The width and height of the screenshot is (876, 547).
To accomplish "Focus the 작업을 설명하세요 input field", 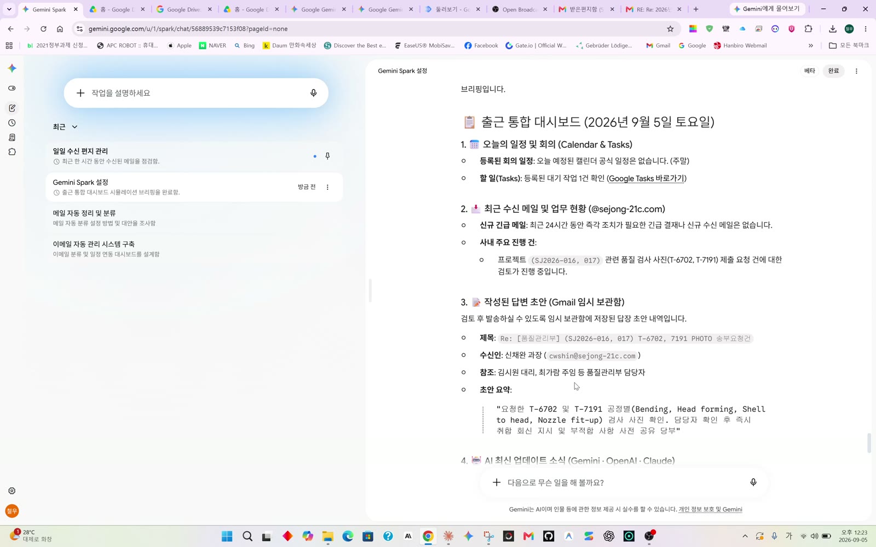I will point(196,93).
